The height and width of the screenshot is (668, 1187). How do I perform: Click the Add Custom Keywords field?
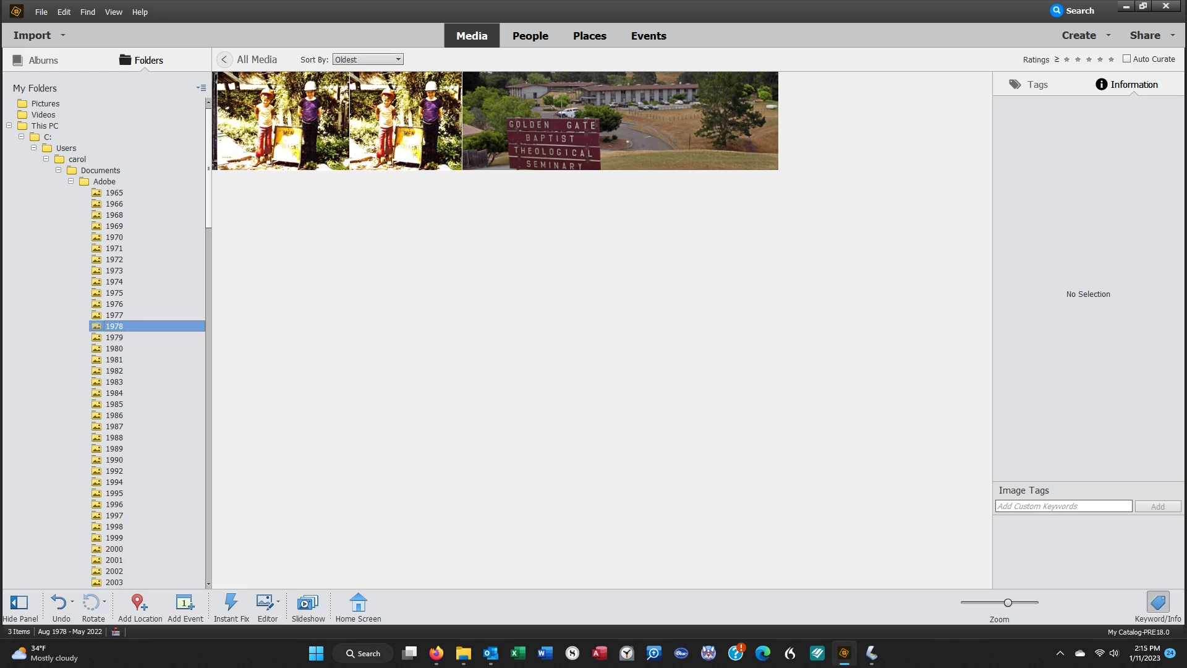tap(1063, 506)
